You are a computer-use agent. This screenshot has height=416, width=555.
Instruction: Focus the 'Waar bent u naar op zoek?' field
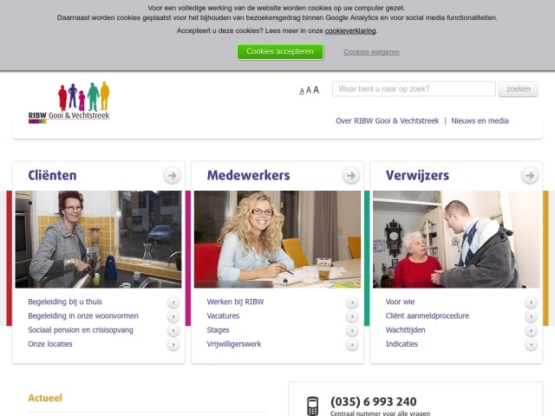(414, 88)
